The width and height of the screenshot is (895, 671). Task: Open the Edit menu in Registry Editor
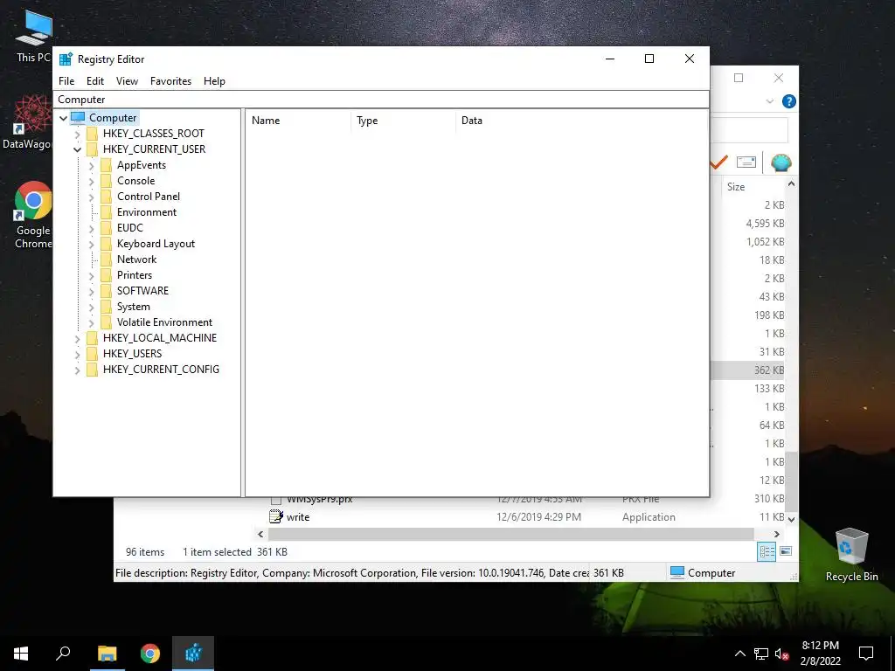[x=94, y=81]
